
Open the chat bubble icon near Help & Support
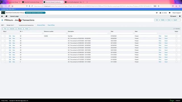169,13
